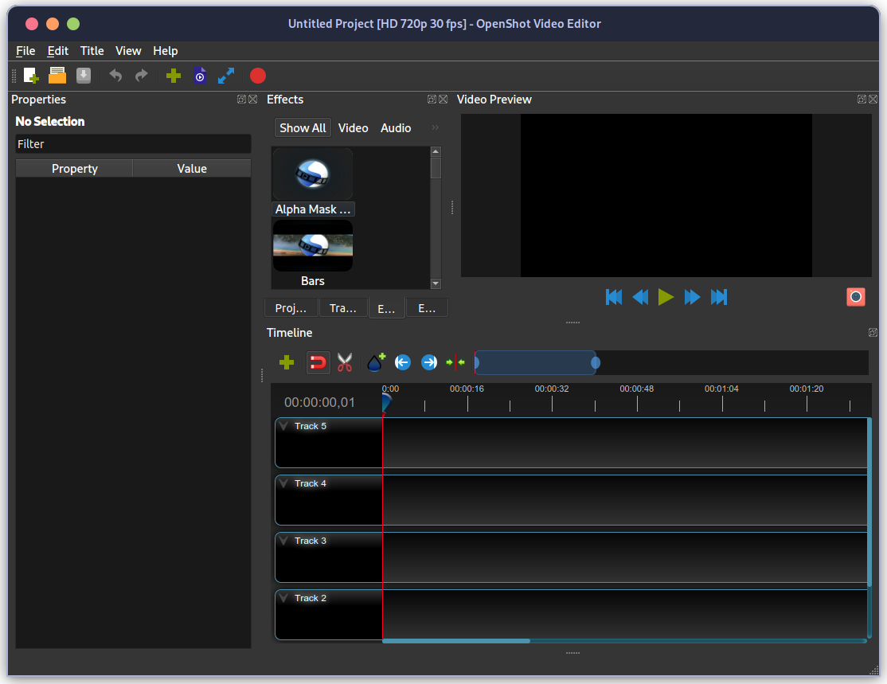Expand hidden filter options with the chevron

[x=435, y=127]
